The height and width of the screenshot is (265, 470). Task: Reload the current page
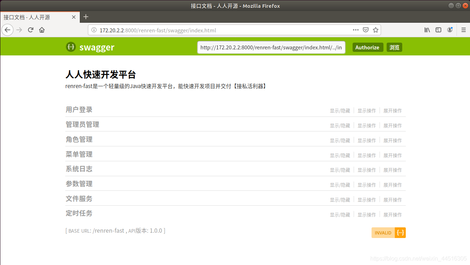[31, 30]
